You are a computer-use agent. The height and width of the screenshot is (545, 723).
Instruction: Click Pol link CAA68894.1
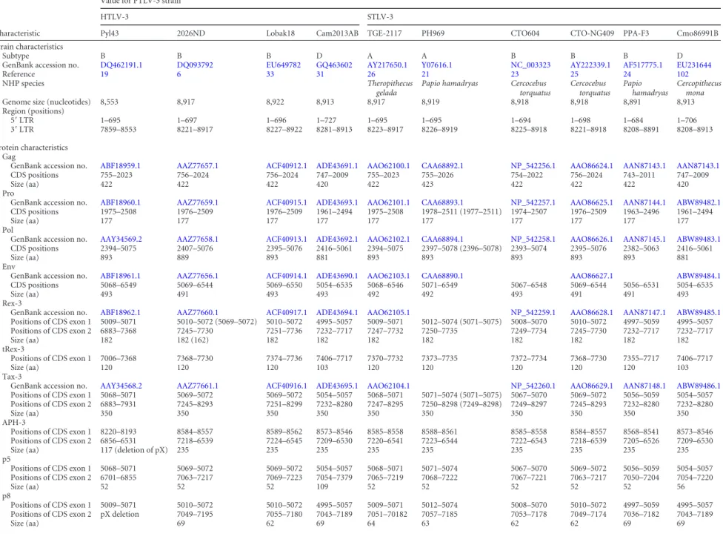coord(442,239)
